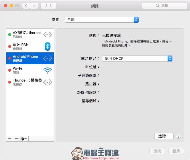
Task: Open help with the question mark button
Action: [x=178, y=136]
